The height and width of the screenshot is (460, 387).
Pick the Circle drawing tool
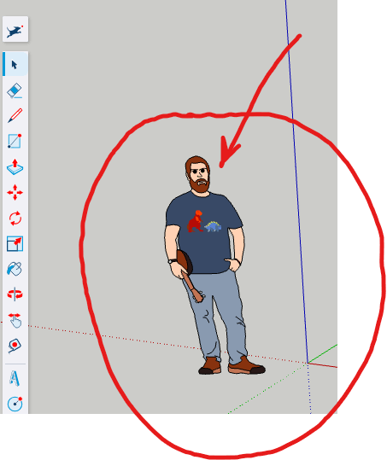[x=15, y=404]
